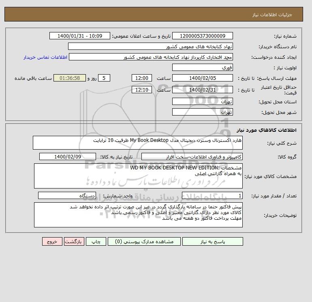The height and width of the screenshot is (302, 312).
Task: Click the label شماره نیاز
Action: point(285,36)
